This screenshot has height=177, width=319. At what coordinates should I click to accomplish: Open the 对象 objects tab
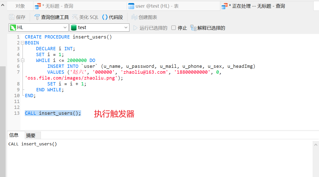point(20,6)
